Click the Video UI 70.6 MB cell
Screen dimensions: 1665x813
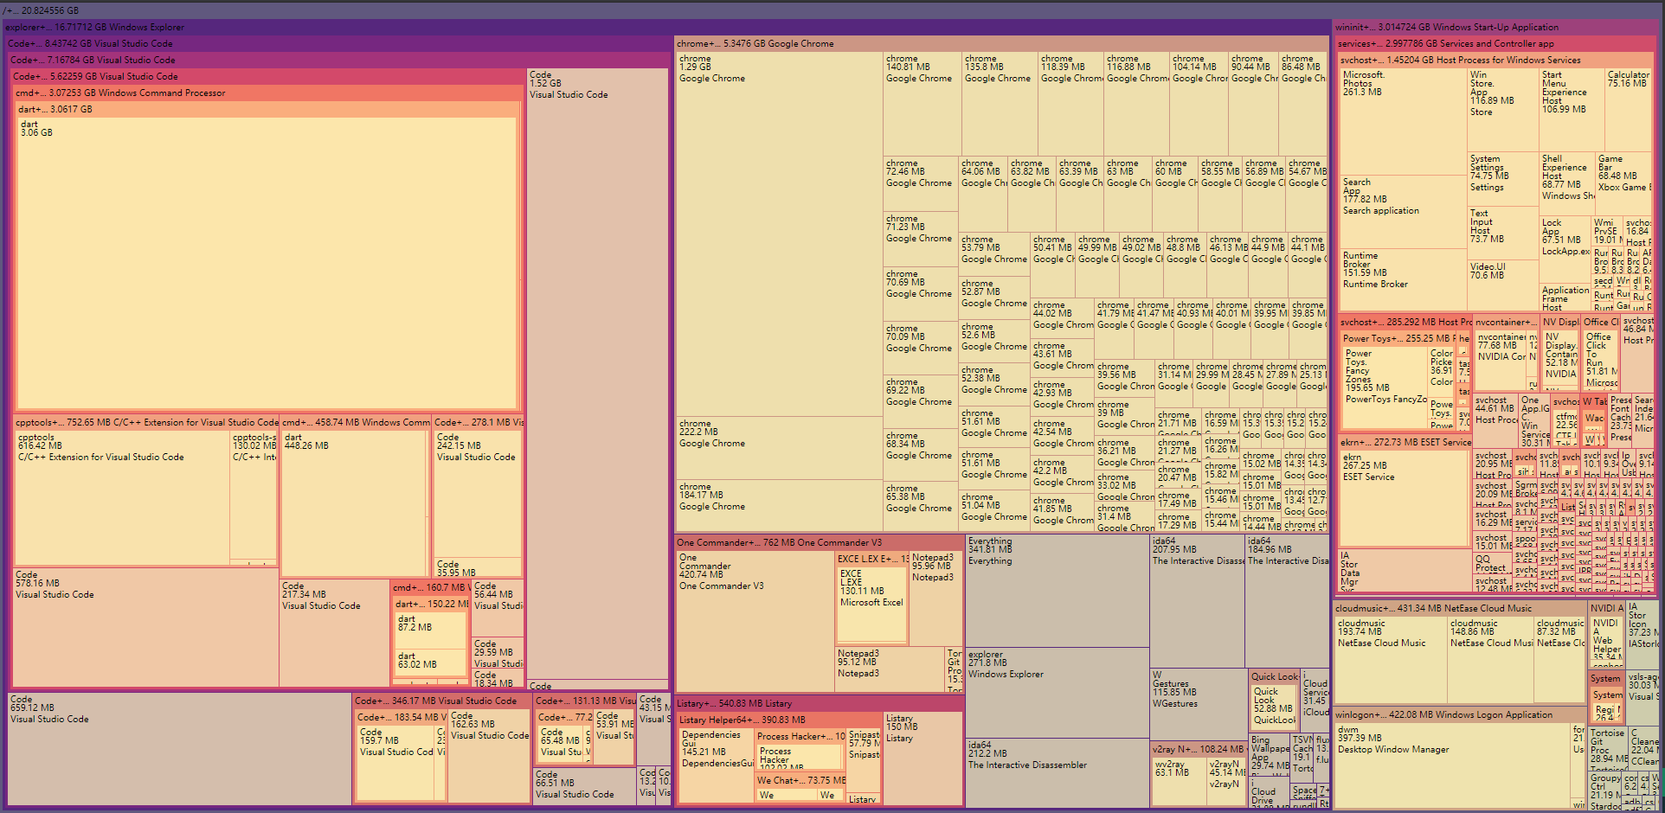1502,285
